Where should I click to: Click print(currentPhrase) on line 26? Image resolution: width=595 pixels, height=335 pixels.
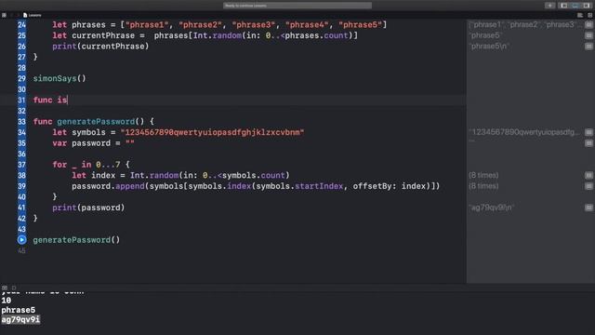[100, 47]
